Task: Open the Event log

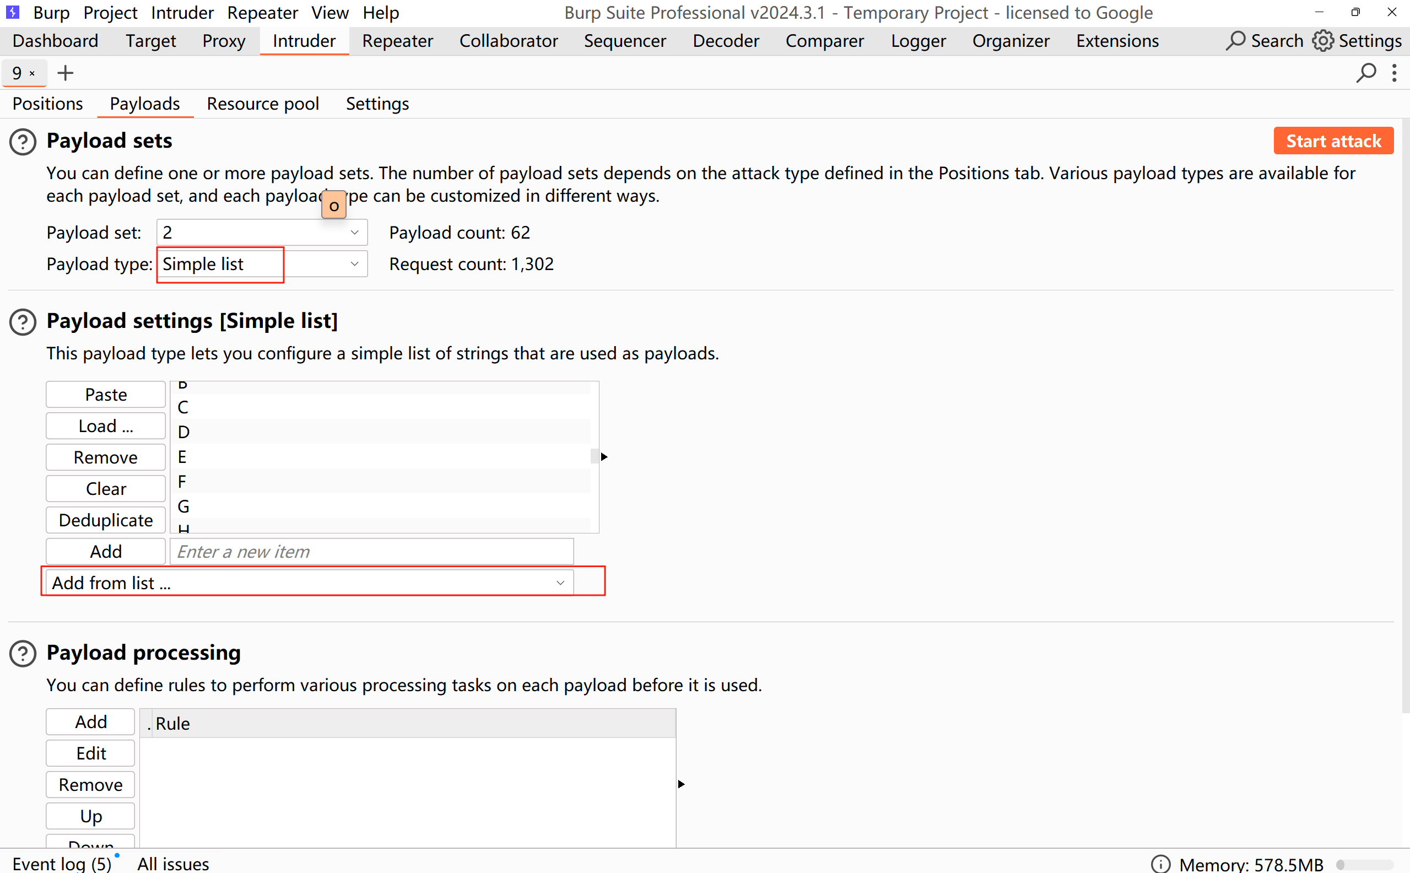Action: [62, 864]
